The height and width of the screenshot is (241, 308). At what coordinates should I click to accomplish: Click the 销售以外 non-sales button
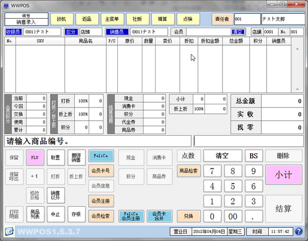(56, 195)
